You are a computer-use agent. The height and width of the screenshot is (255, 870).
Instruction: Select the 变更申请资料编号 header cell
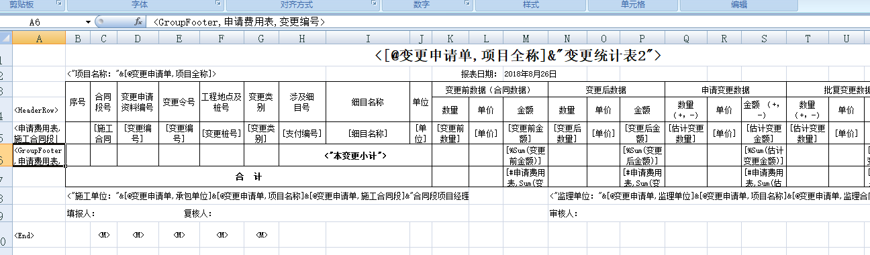138,102
